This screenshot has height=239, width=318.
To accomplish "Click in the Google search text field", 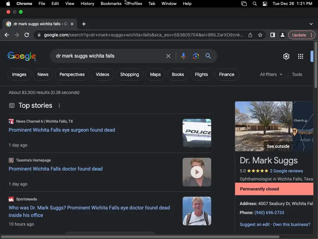I will [x=110, y=56].
